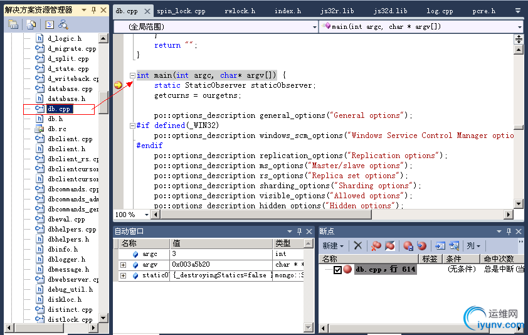
Task: Expand the argv variable node
Action: pos(123,265)
